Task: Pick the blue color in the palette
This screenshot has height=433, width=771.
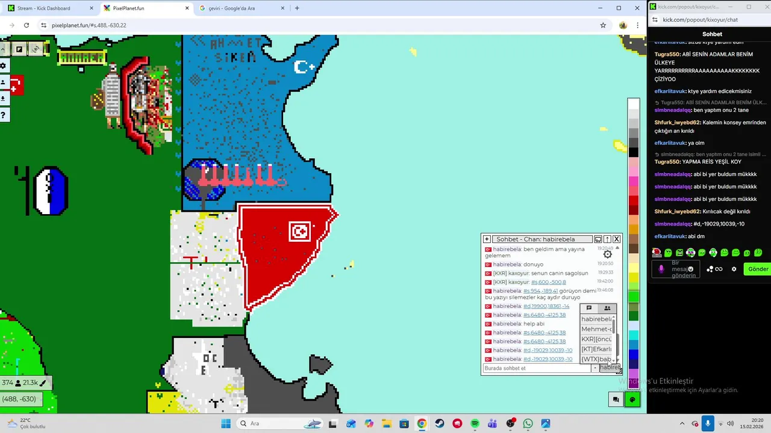Action: [x=633, y=354]
